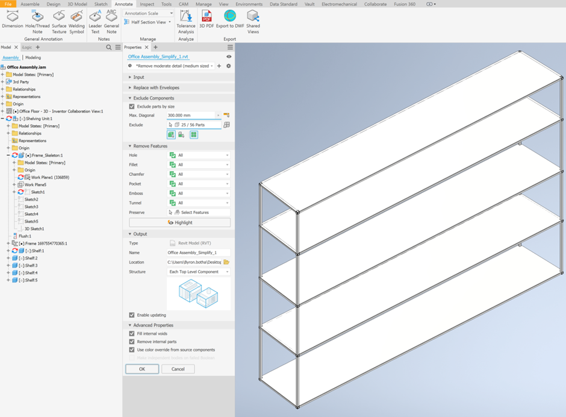Open Shared Views
The width and height of the screenshot is (566, 417).
[253, 17]
